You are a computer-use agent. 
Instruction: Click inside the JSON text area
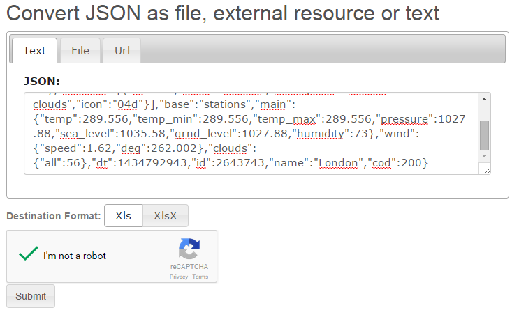tap(251, 134)
